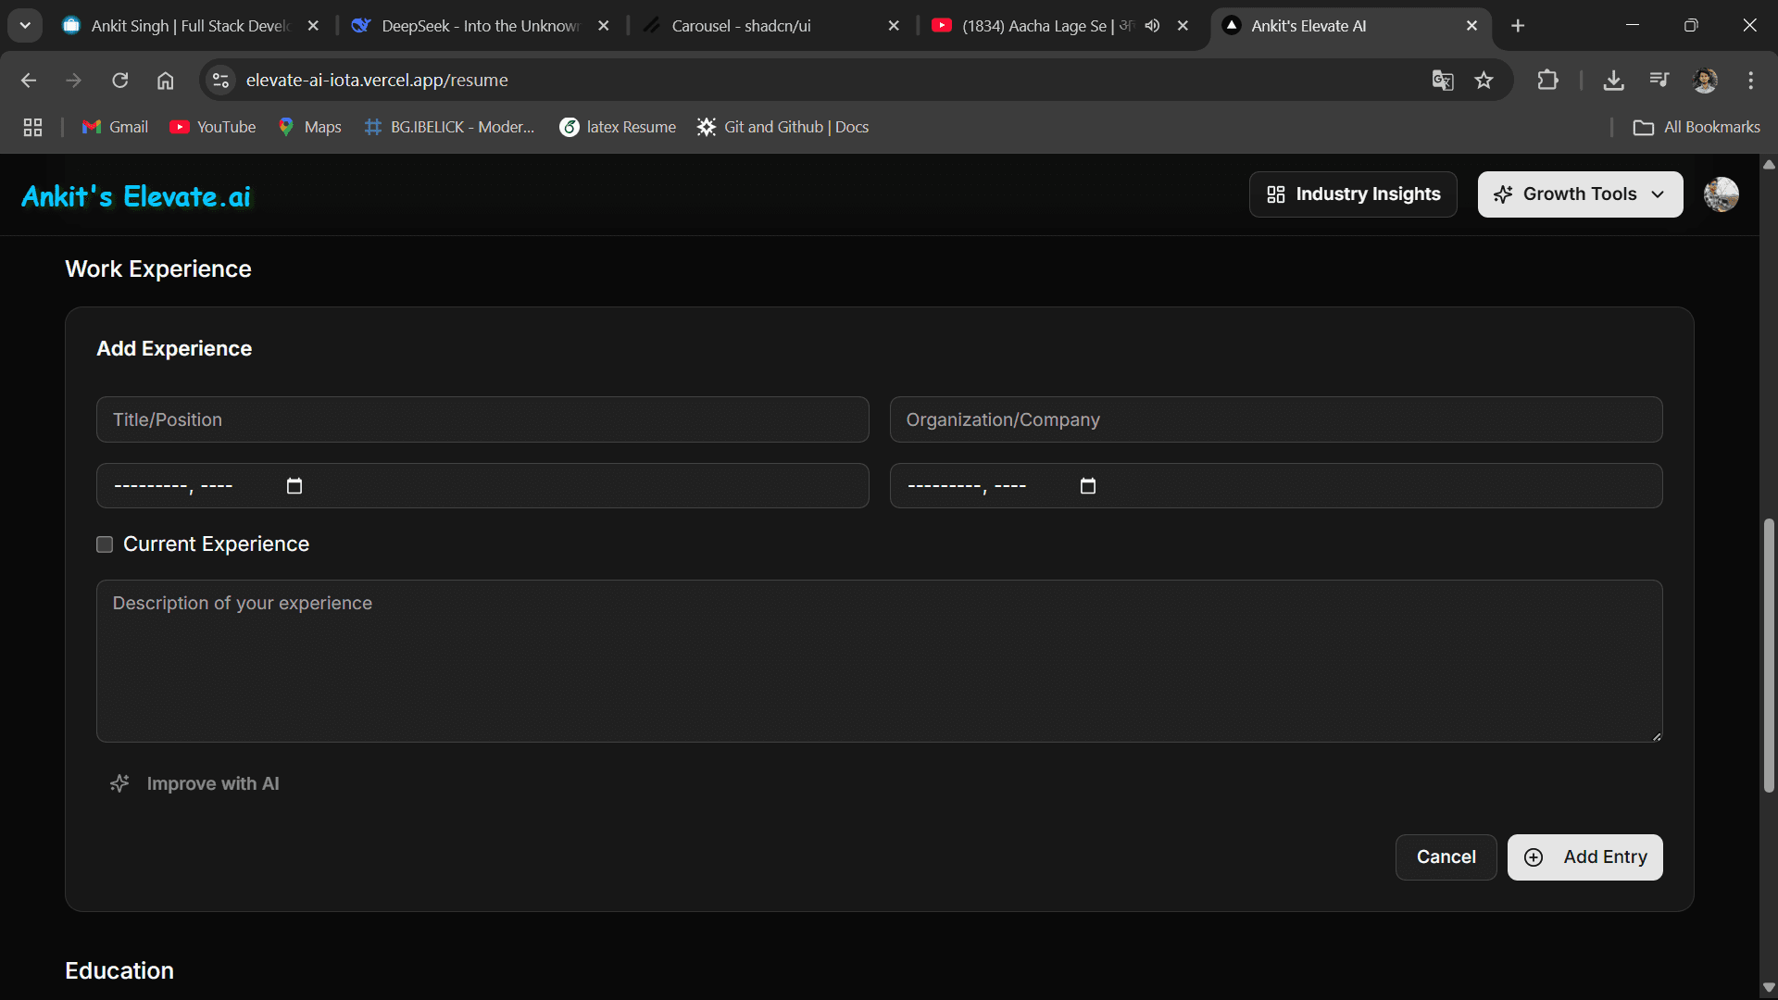Click the address bar URL

[x=377, y=81]
